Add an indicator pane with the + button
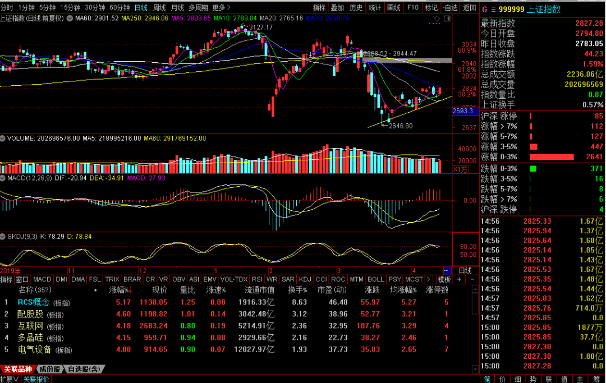 [459, 279]
